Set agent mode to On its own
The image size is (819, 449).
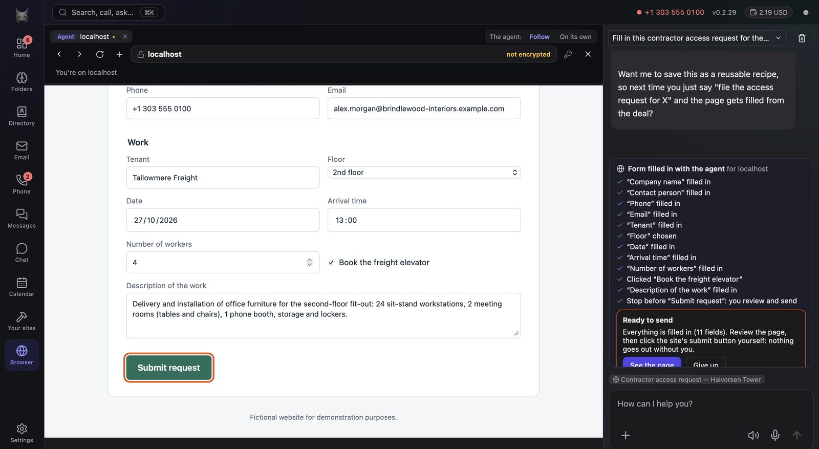click(x=575, y=37)
